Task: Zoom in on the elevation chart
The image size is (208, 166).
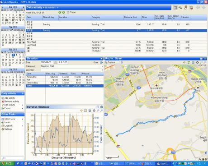Action: 98,111
